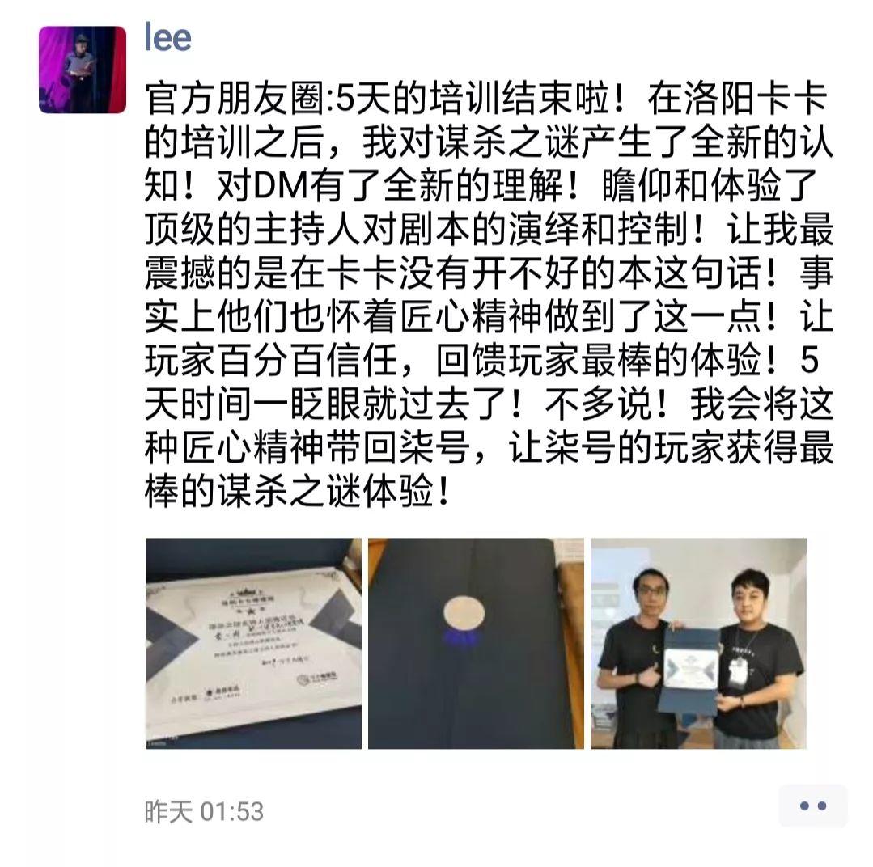Open the two-dot like and comment menu
Screen dimensions: 873x867
[812, 806]
